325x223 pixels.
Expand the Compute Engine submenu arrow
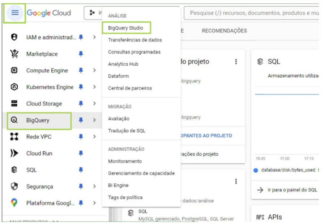tap(94, 70)
